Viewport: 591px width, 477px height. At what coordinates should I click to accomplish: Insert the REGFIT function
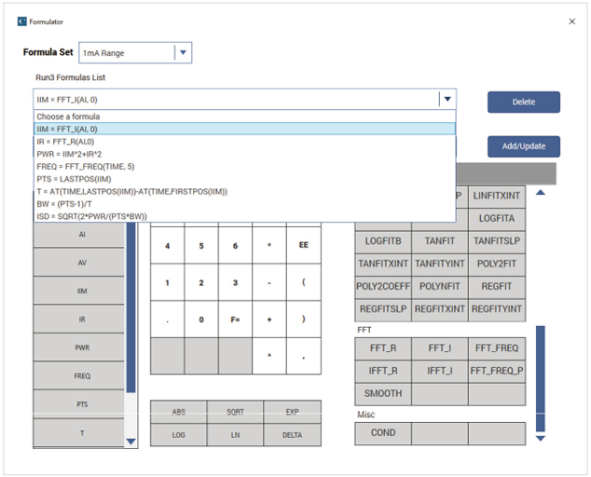[497, 286]
